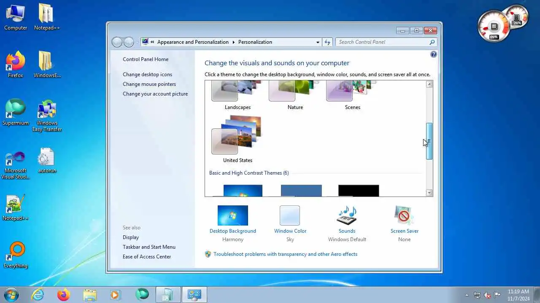Click the Windows Start button
Viewport: 540px width, 303px height.
[x=11, y=294]
